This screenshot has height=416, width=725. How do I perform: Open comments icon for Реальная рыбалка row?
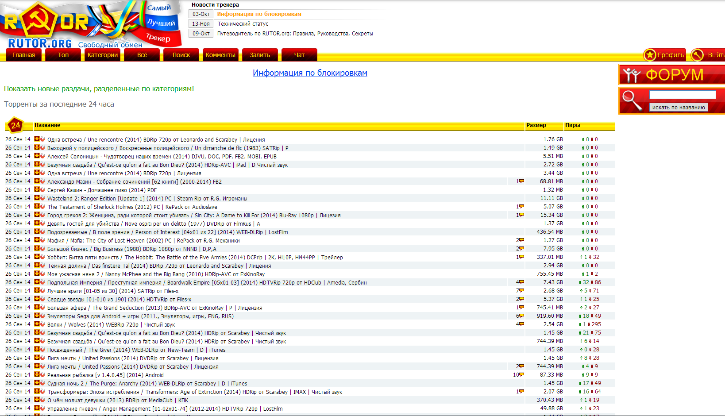(x=521, y=375)
